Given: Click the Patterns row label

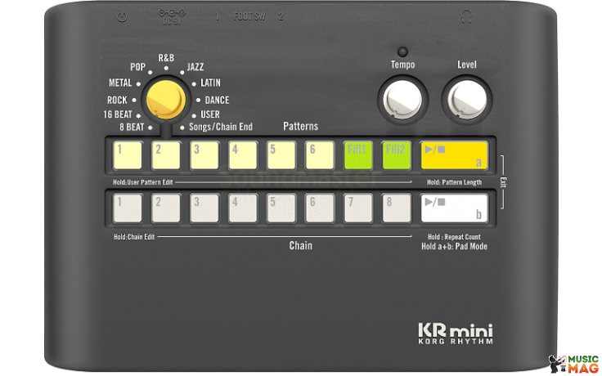Looking at the screenshot, I should (x=301, y=126).
